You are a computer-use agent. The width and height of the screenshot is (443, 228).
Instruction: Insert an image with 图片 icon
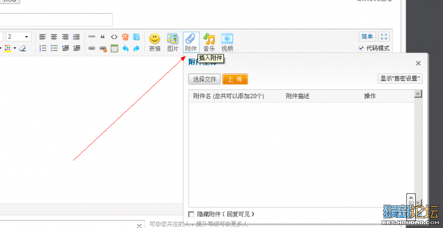pyautogui.click(x=173, y=42)
